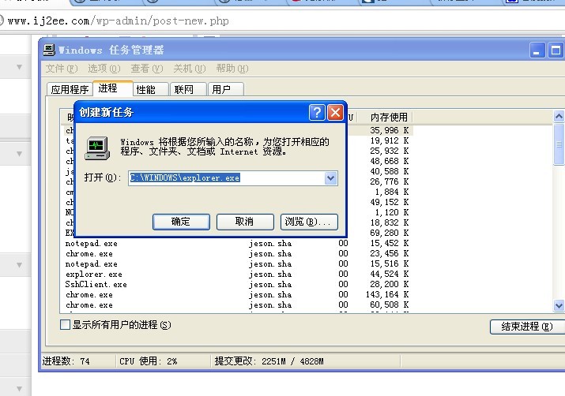Viewport: 565px width, 396px height.
Task: Switch to the 联网 tab
Action: 188,89
